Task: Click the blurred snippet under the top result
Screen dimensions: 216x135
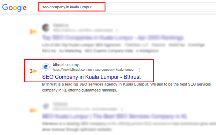Action: tap(123, 48)
